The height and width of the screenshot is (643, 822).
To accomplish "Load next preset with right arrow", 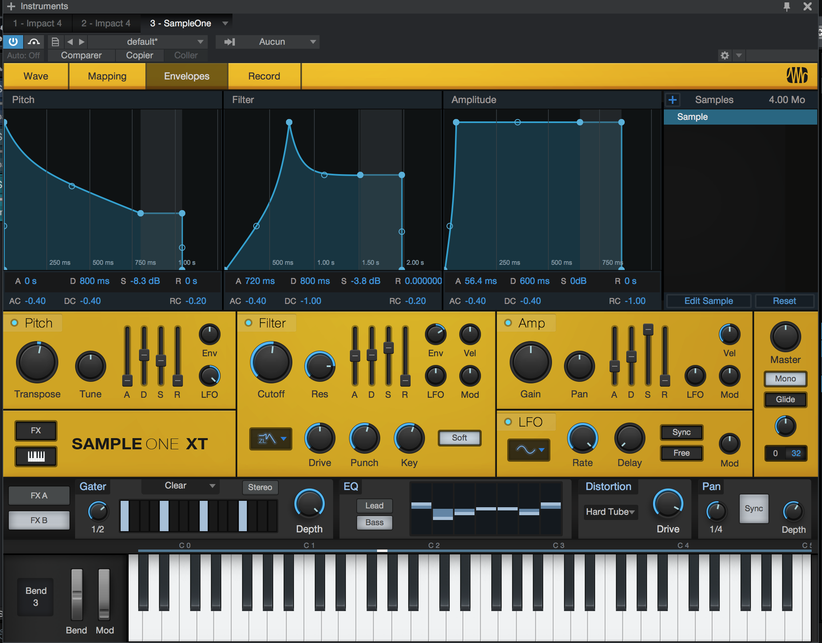I will [81, 42].
